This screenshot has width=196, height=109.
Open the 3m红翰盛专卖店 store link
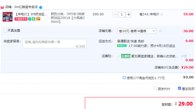click(x=25, y=7)
